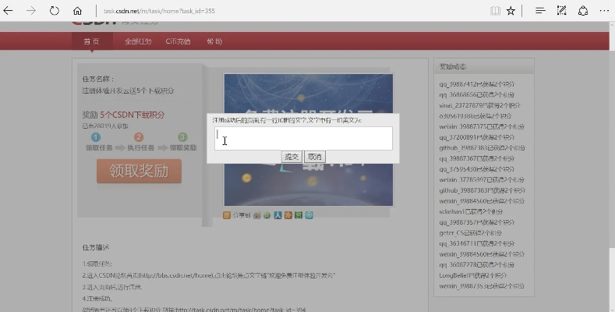The width and height of the screenshot is (615, 312).
Task: Click the browser forward arrow
Action: (31, 11)
